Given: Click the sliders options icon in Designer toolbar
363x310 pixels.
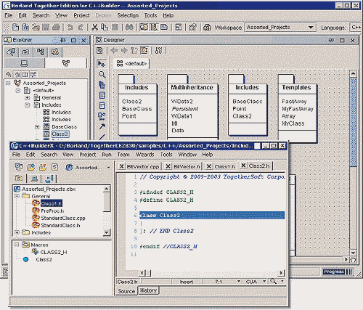Looking at the screenshot, I should 158,51.
